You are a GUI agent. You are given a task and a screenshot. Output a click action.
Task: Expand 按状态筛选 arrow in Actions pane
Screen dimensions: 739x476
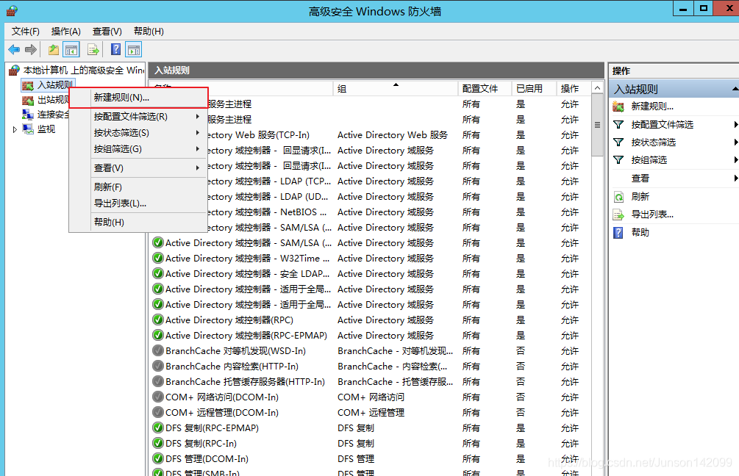click(735, 143)
